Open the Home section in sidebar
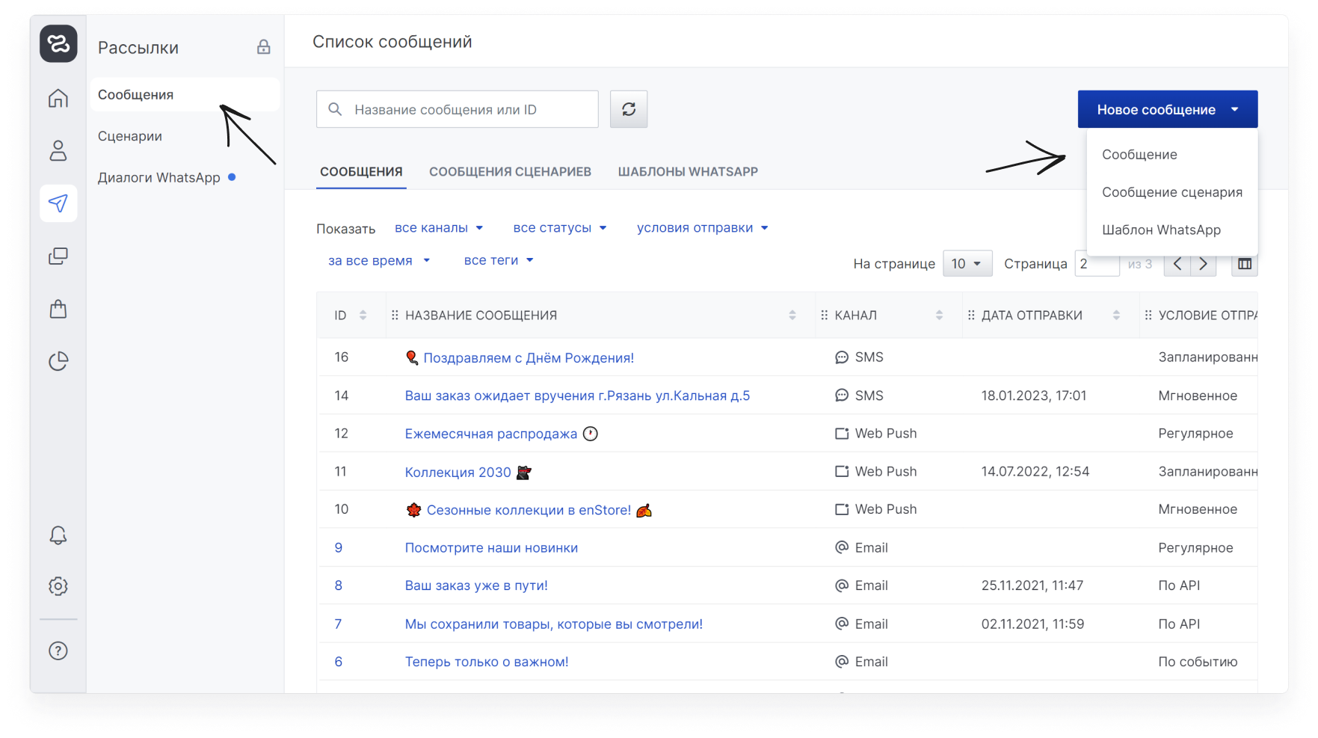 coord(58,98)
